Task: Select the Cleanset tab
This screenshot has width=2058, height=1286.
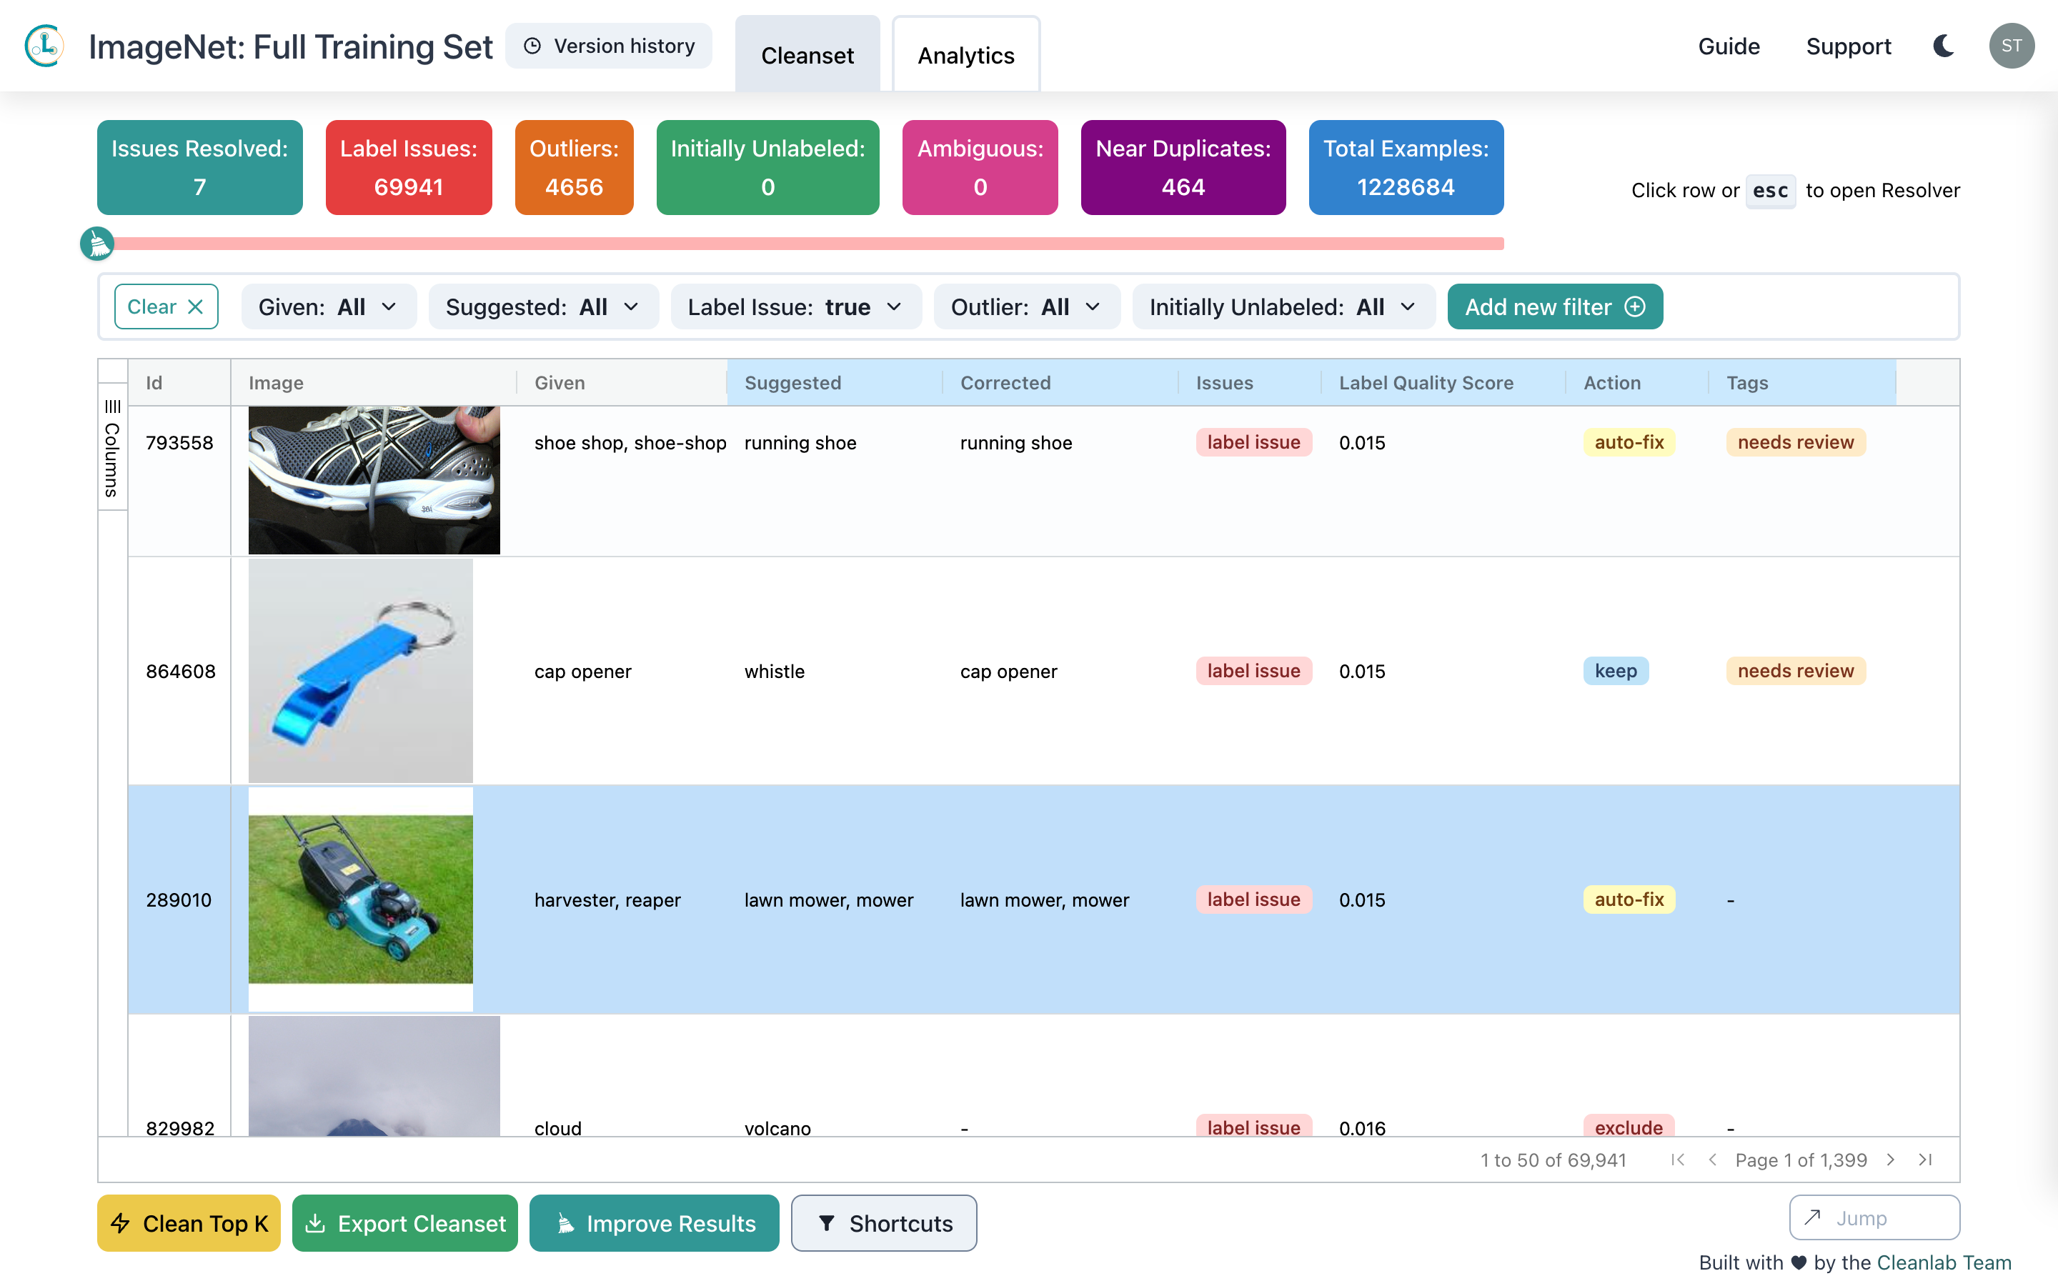Action: [x=807, y=54]
